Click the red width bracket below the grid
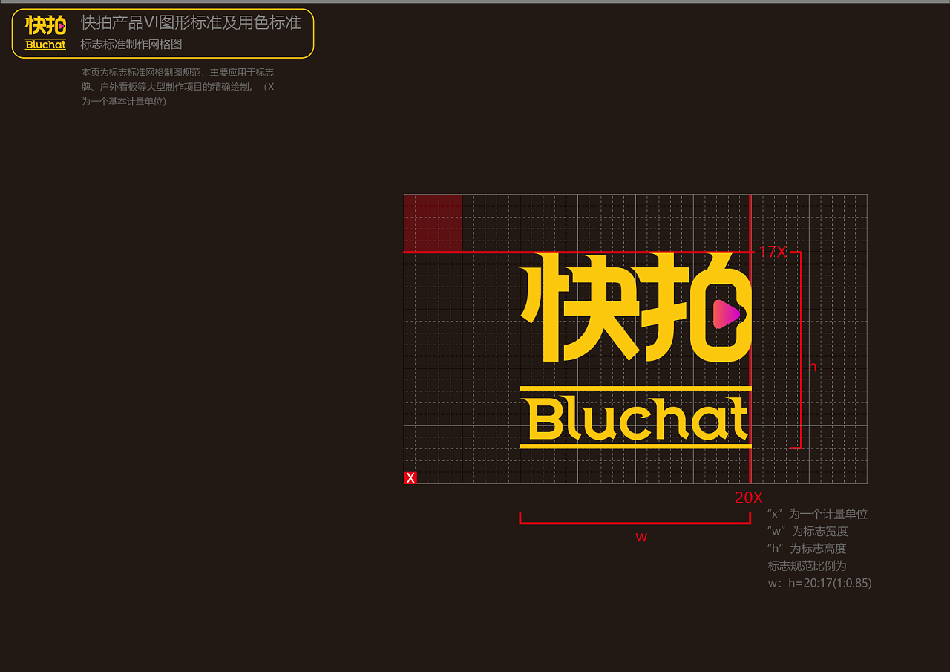This screenshot has width=950, height=672. (635, 523)
